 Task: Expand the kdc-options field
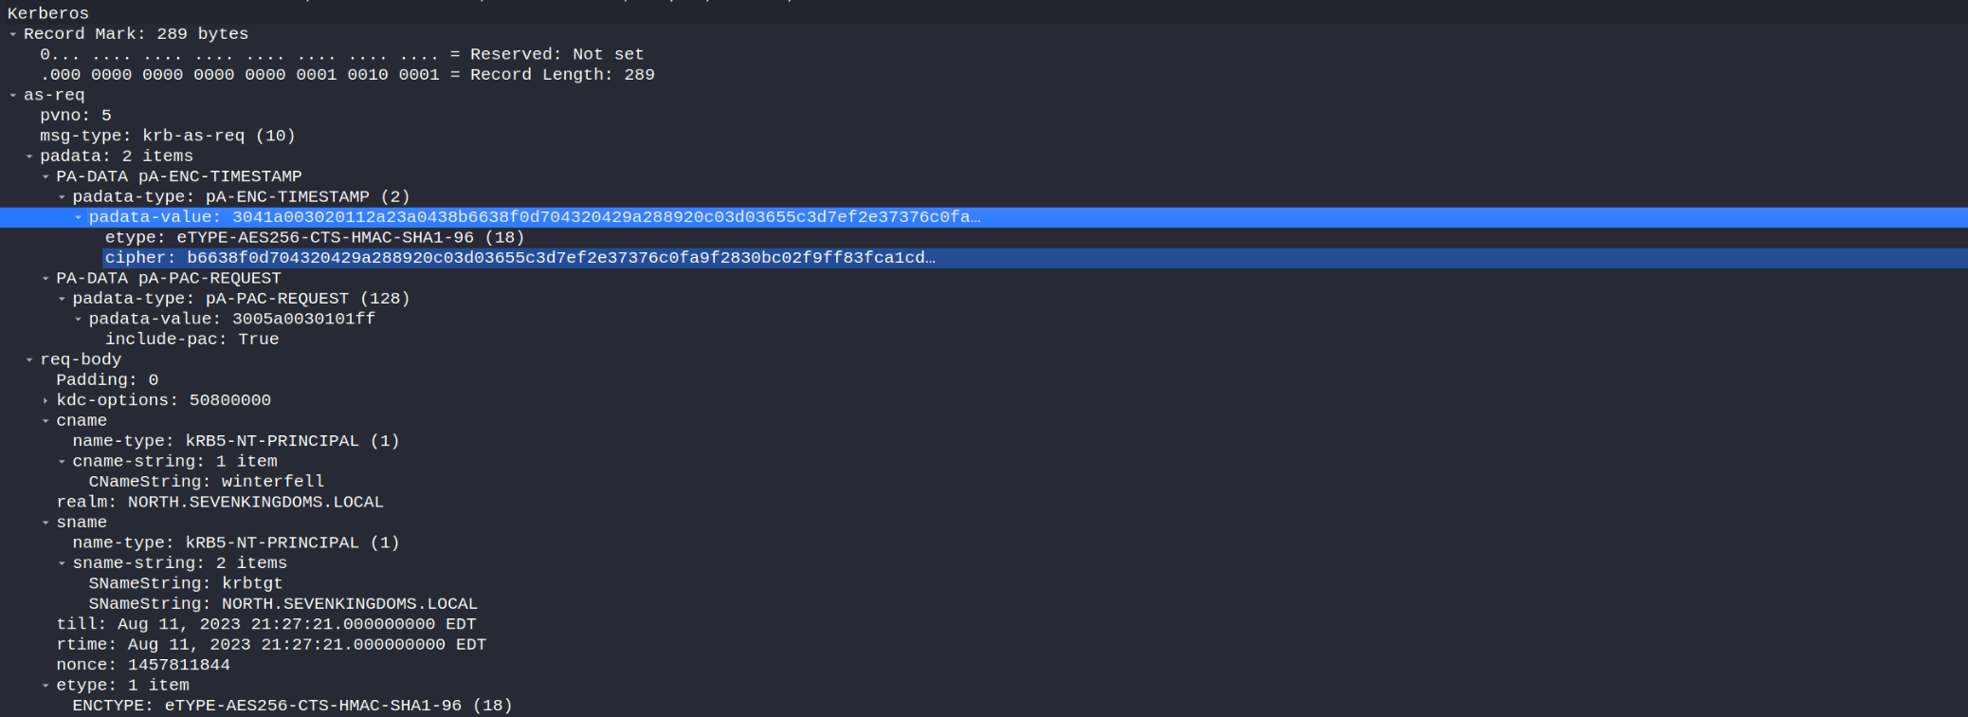[46, 400]
